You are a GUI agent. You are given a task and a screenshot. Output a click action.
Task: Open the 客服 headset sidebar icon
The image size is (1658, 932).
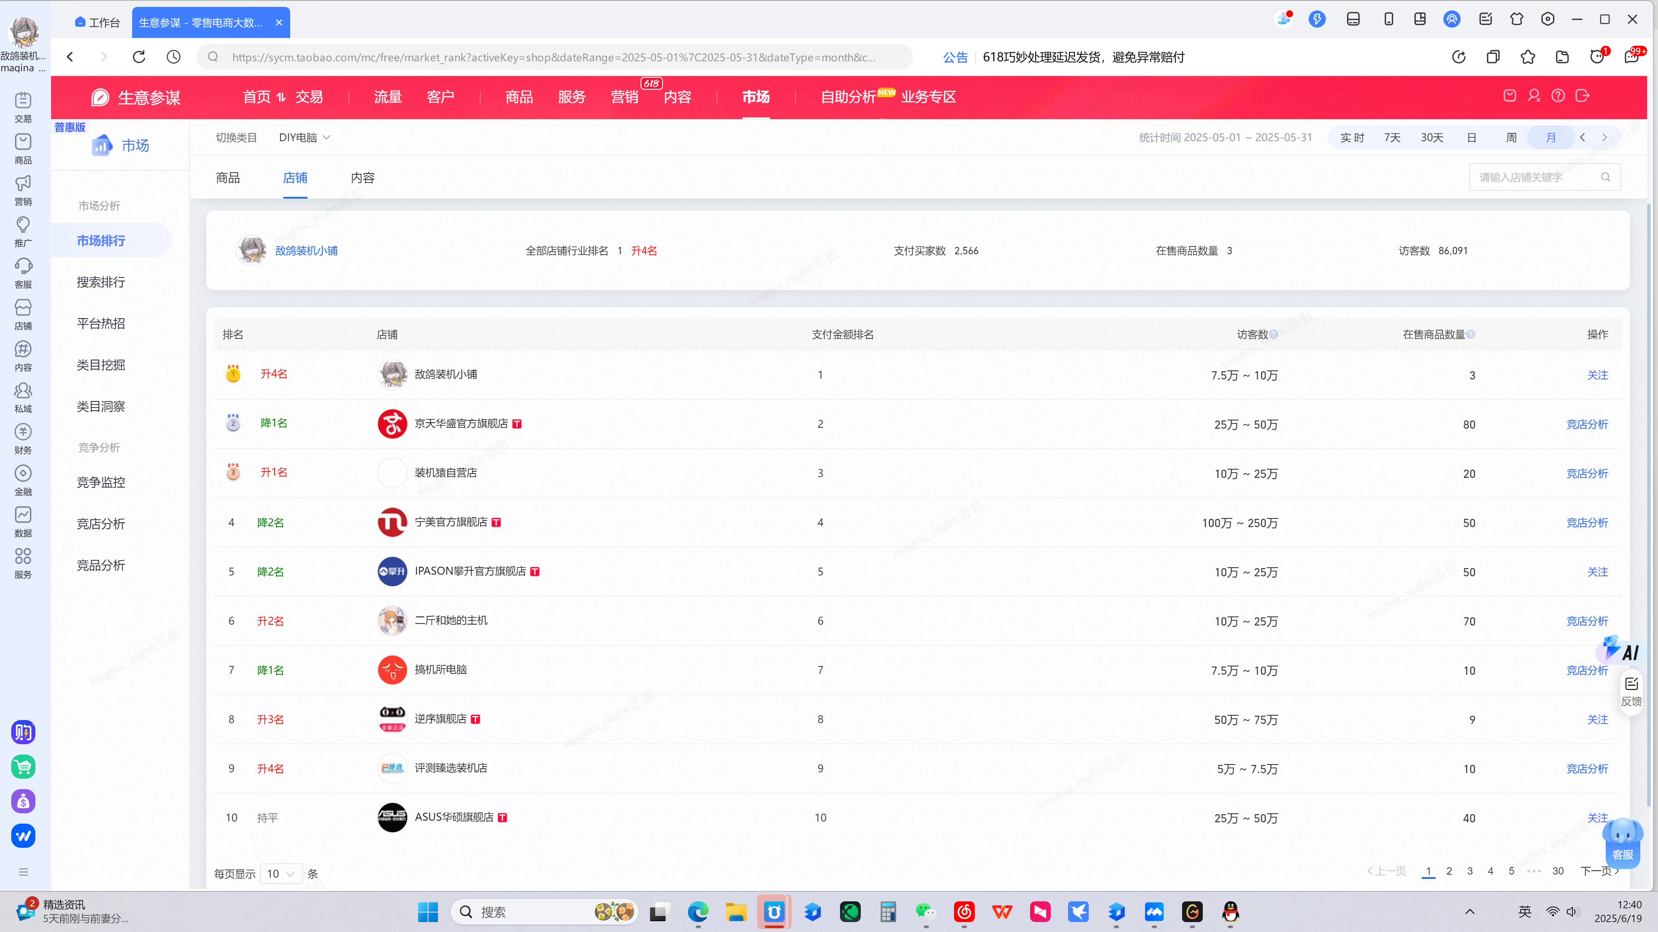[x=23, y=273]
